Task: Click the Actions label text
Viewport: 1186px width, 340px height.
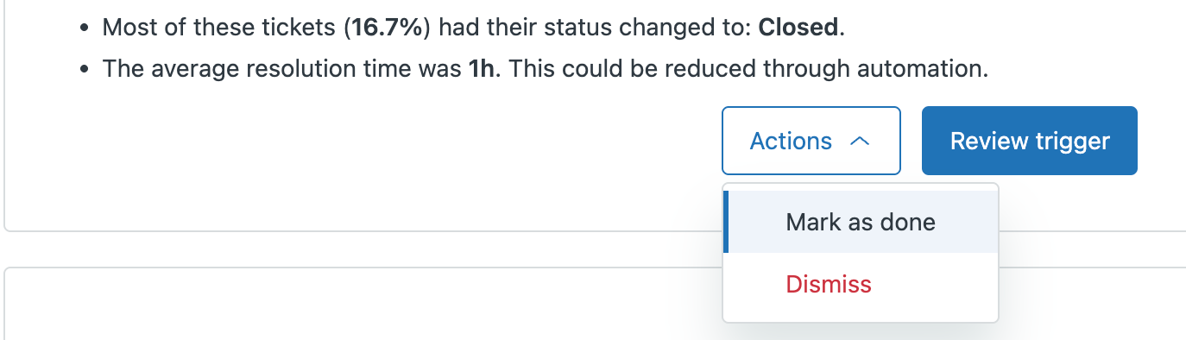Action: pos(791,141)
